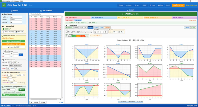This screenshot has width=198, height=107.
Task: Open the cell size spinner field
Action: point(10,63)
